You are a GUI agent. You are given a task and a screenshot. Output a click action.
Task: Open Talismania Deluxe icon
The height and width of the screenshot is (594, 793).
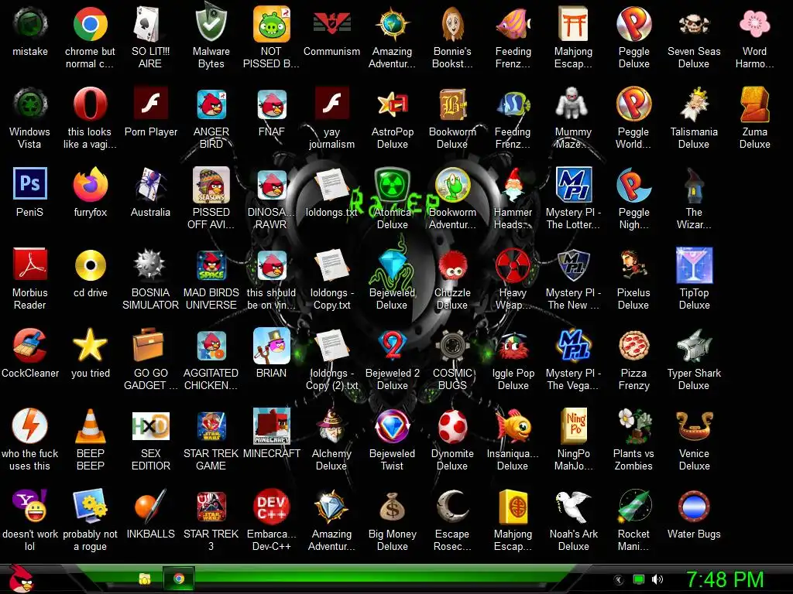click(x=694, y=104)
